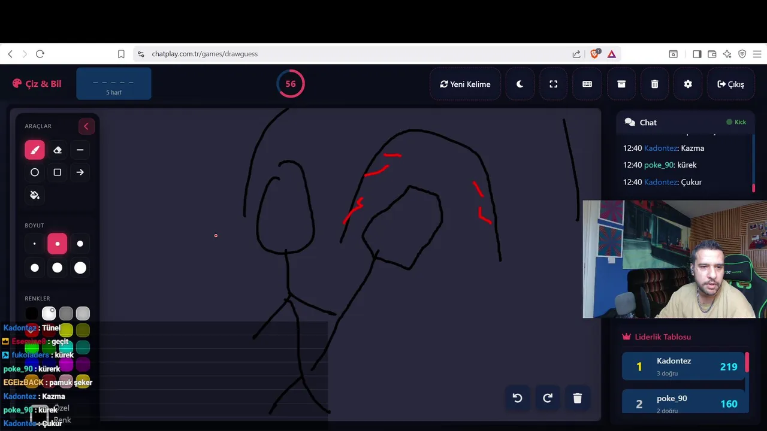Pick the white color swatch
767x431 pixels.
pos(49,313)
